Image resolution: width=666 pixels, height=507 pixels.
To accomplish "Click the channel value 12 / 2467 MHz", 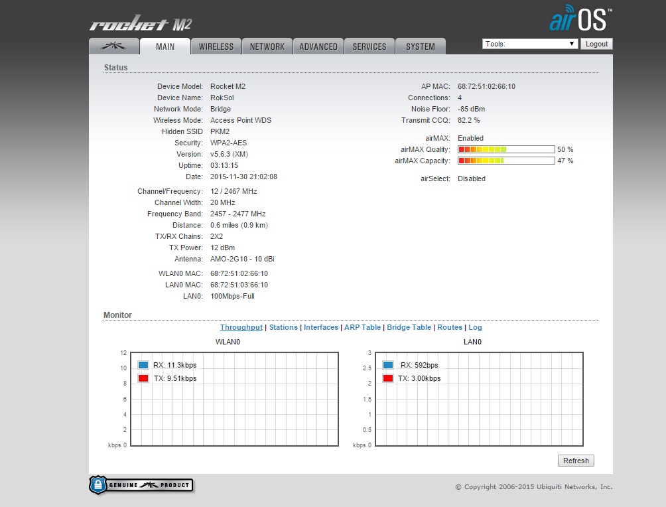I will coord(233,191).
